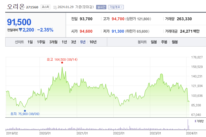Click the 전일 value 93,700
This screenshot has height=137, width=206.
point(86,19)
